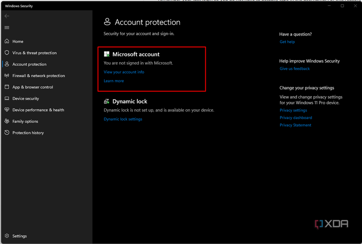Click the Protection history clock icon
Screen dimensions: 362x244
coord(7,133)
